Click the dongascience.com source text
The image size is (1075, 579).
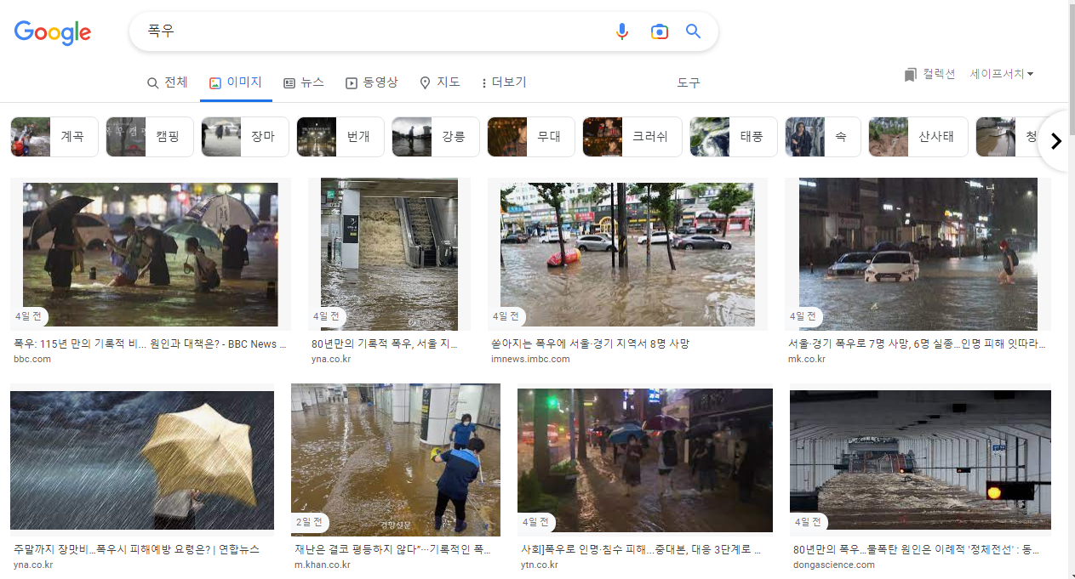(x=833, y=565)
